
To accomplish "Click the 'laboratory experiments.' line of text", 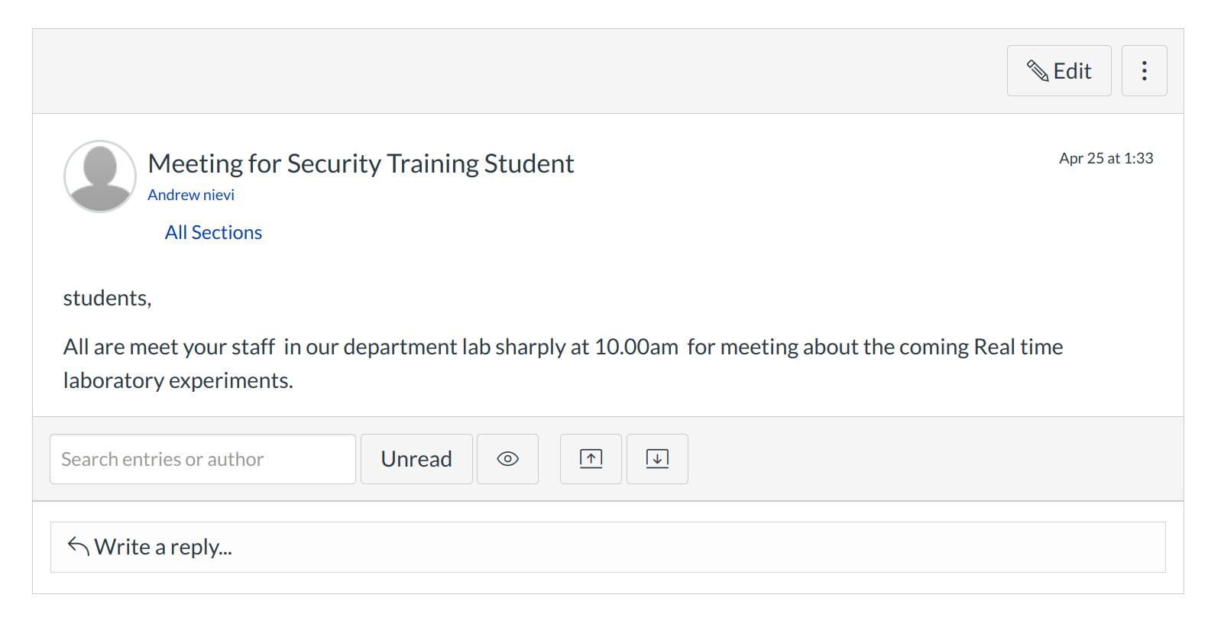I will [x=178, y=380].
